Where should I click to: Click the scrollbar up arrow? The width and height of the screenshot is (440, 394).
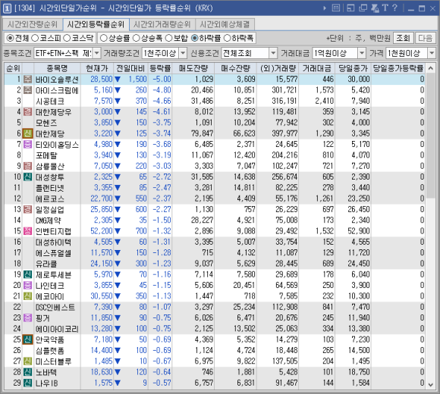point(431,68)
